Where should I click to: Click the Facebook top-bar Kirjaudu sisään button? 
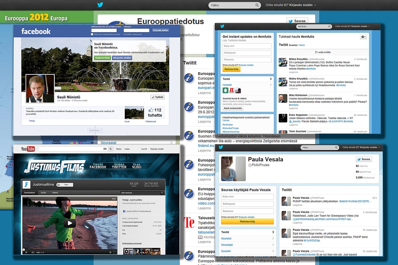161,30
